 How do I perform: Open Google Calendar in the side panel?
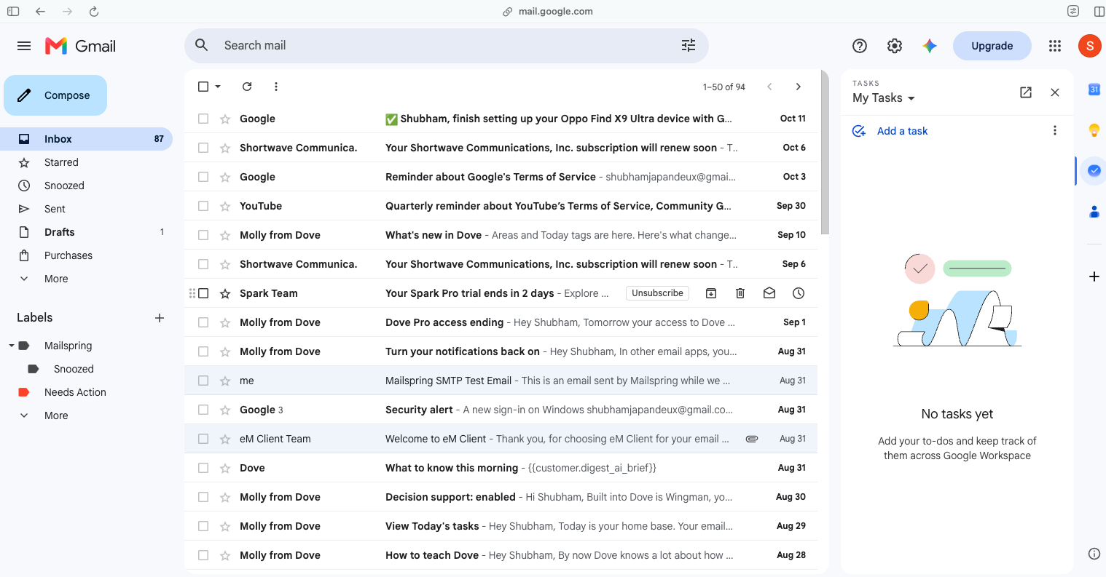[1094, 89]
